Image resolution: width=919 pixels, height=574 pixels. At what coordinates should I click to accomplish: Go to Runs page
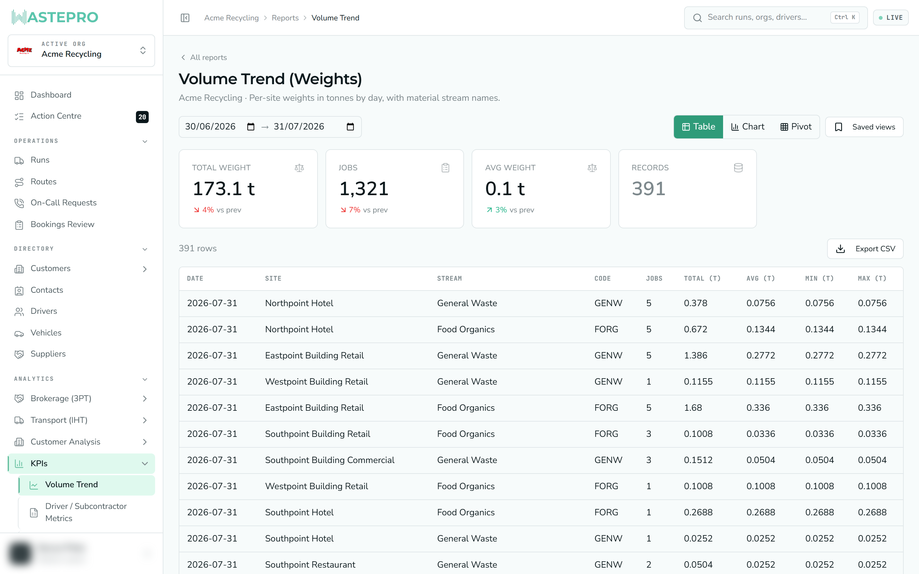click(81, 161)
